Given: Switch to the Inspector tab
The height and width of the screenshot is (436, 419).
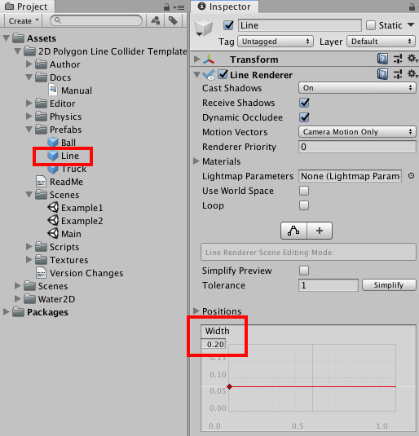Looking at the screenshot, I should click(x=224, y=7).
